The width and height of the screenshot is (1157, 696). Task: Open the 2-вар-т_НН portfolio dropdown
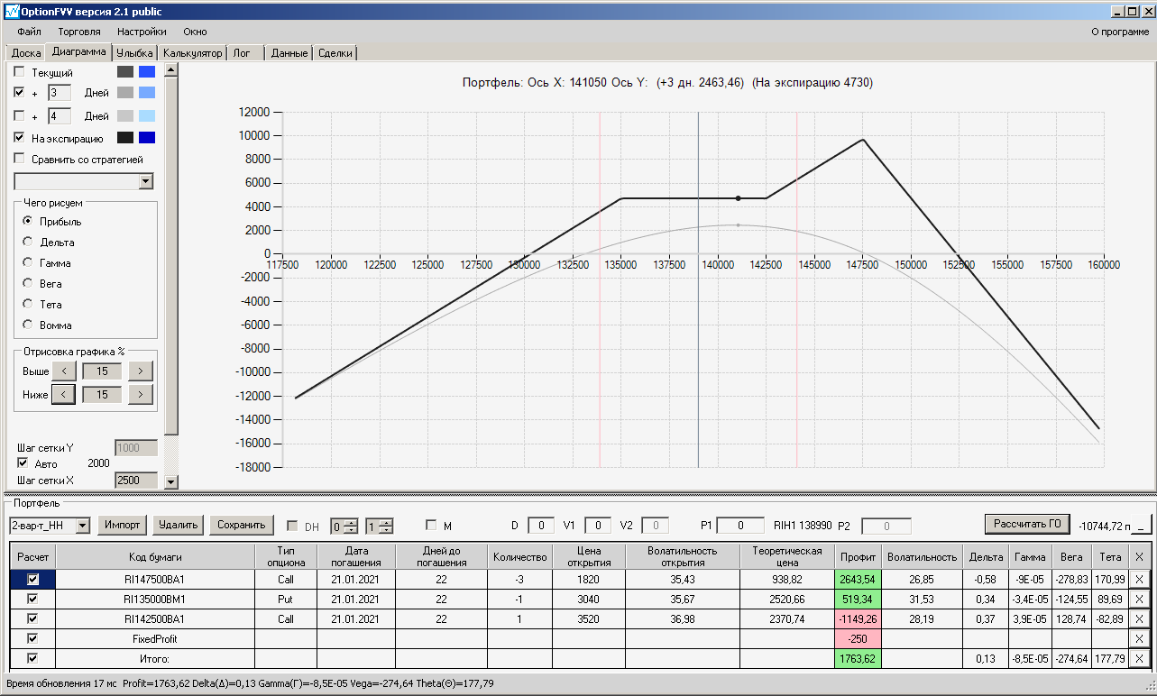click(83, 525)
